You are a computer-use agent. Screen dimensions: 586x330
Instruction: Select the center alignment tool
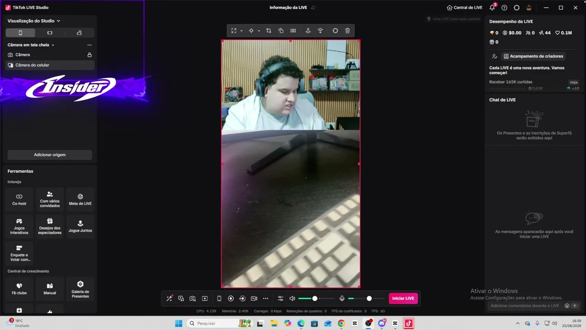[251, 31]
